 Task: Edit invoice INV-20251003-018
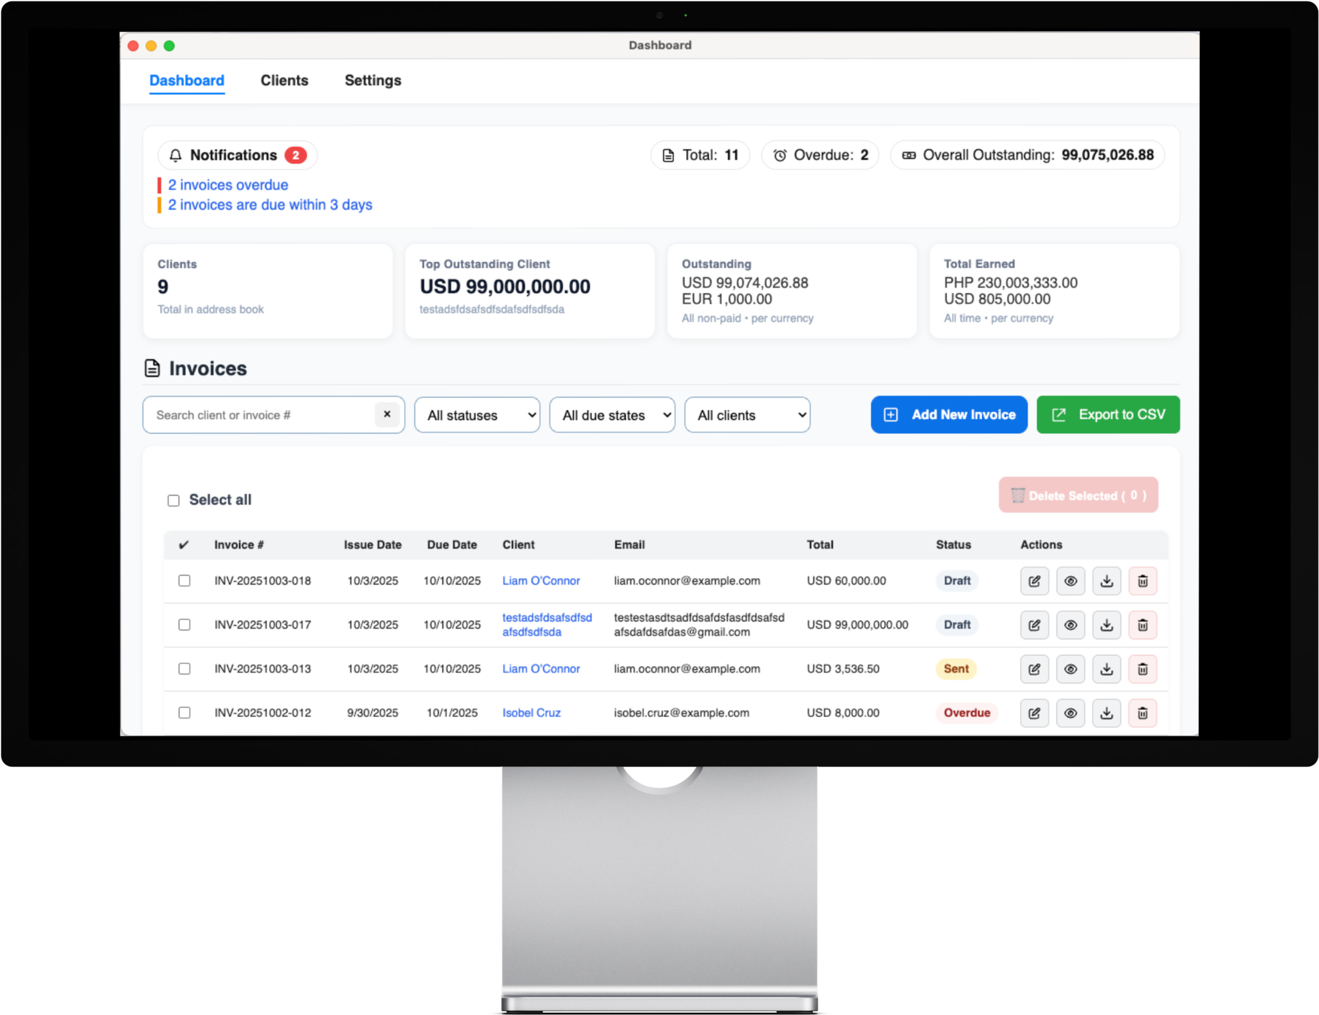[x=1034, y=581]
